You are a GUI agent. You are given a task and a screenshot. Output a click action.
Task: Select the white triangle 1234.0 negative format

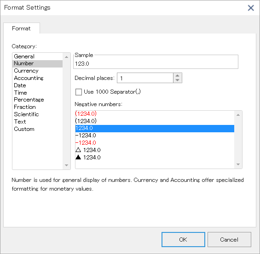pos(155,150)
